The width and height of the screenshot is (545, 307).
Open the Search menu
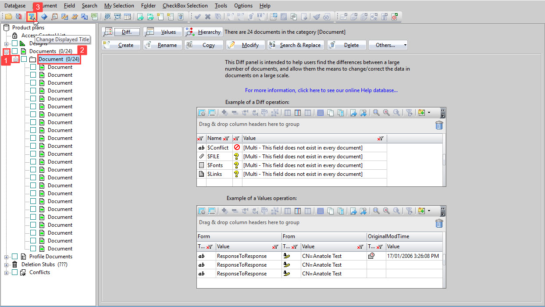89,6
